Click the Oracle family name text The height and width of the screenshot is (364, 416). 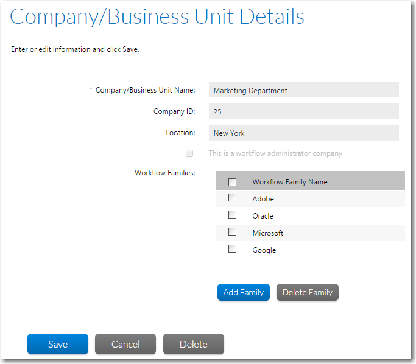[263, 216]
